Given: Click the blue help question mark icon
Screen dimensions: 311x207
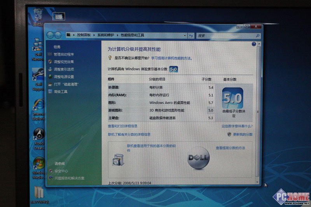Looking at the screenshot, I should coord(254,44).
